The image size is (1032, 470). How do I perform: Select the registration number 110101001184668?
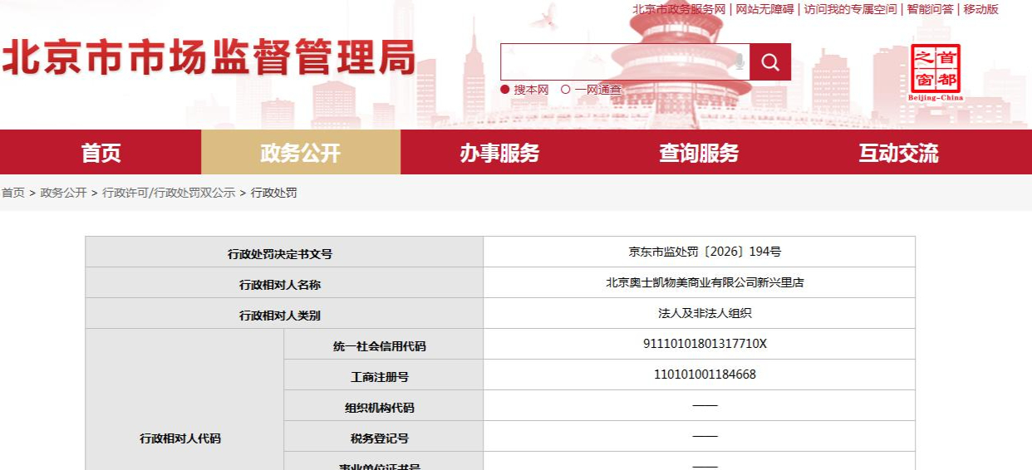click(705, 375)
